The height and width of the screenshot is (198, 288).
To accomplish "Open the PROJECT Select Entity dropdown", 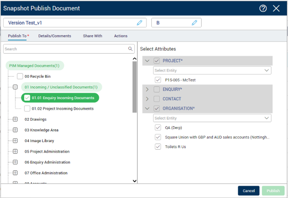I will 212,70.
